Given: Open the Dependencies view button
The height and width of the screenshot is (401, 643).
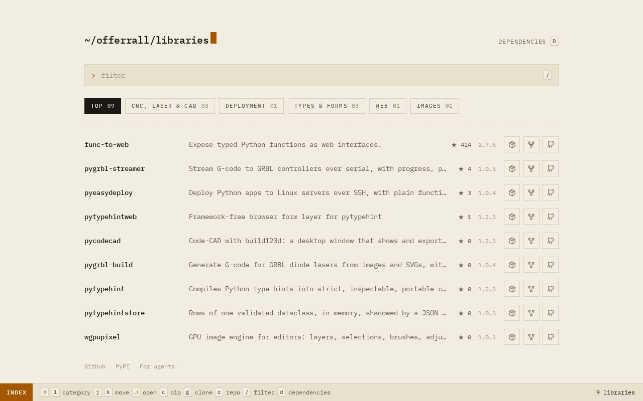Looking at the screenshot, I should pos(528,42).
